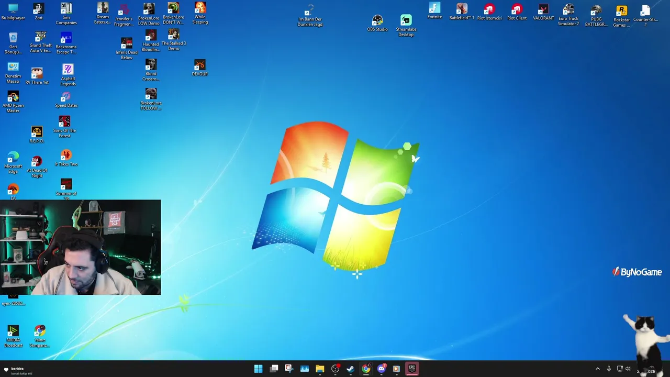The width and height of the screenshot is (670, 377).
Task: Select the Sim Companies shortcut
Action: pyautogui.click(x=66, y=14)
